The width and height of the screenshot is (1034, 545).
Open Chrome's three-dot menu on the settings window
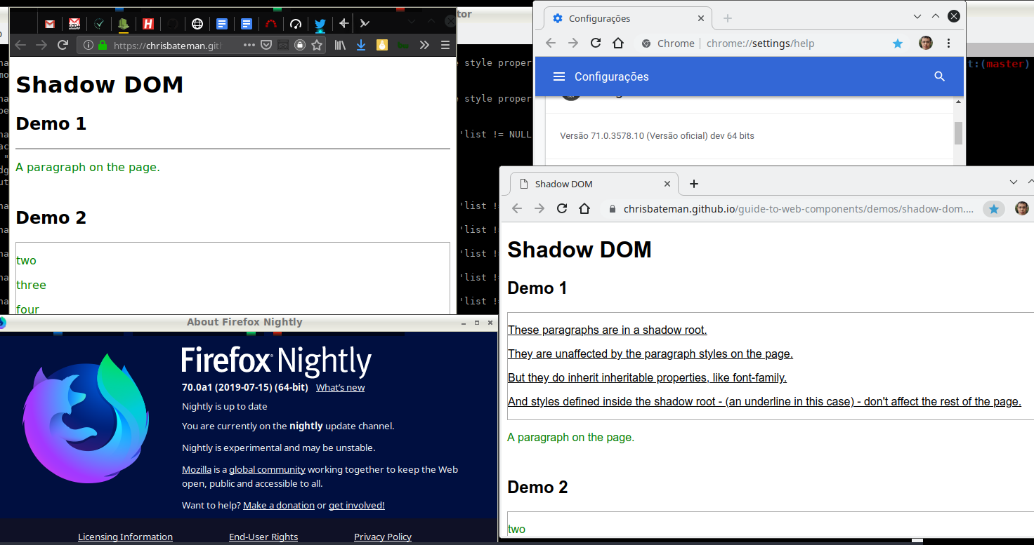click(949, 43)
